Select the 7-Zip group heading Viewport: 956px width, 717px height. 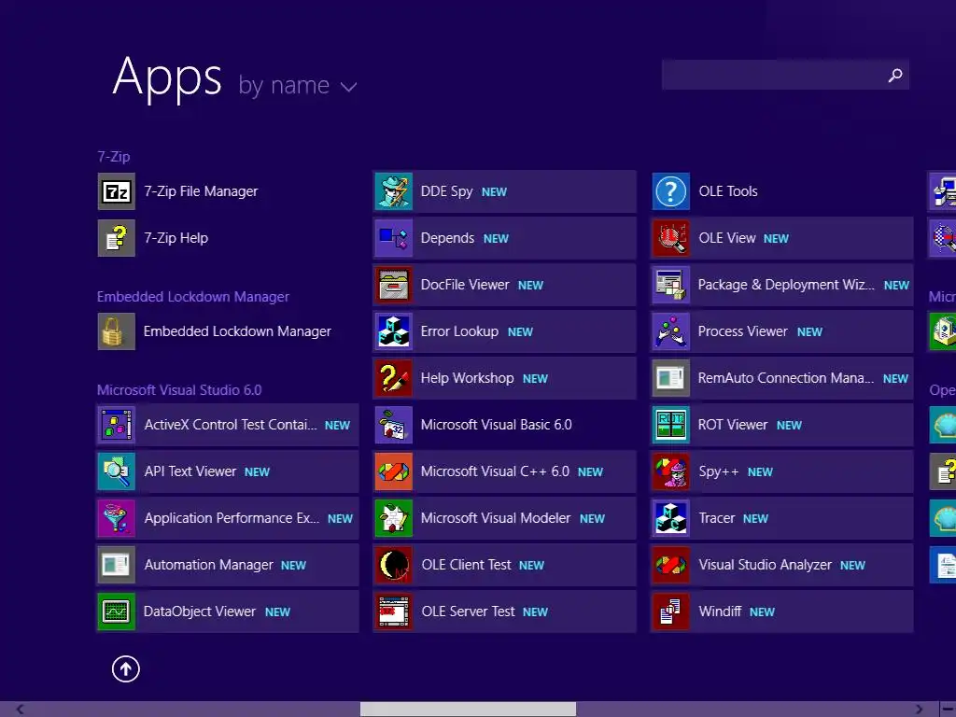[114, 157]
